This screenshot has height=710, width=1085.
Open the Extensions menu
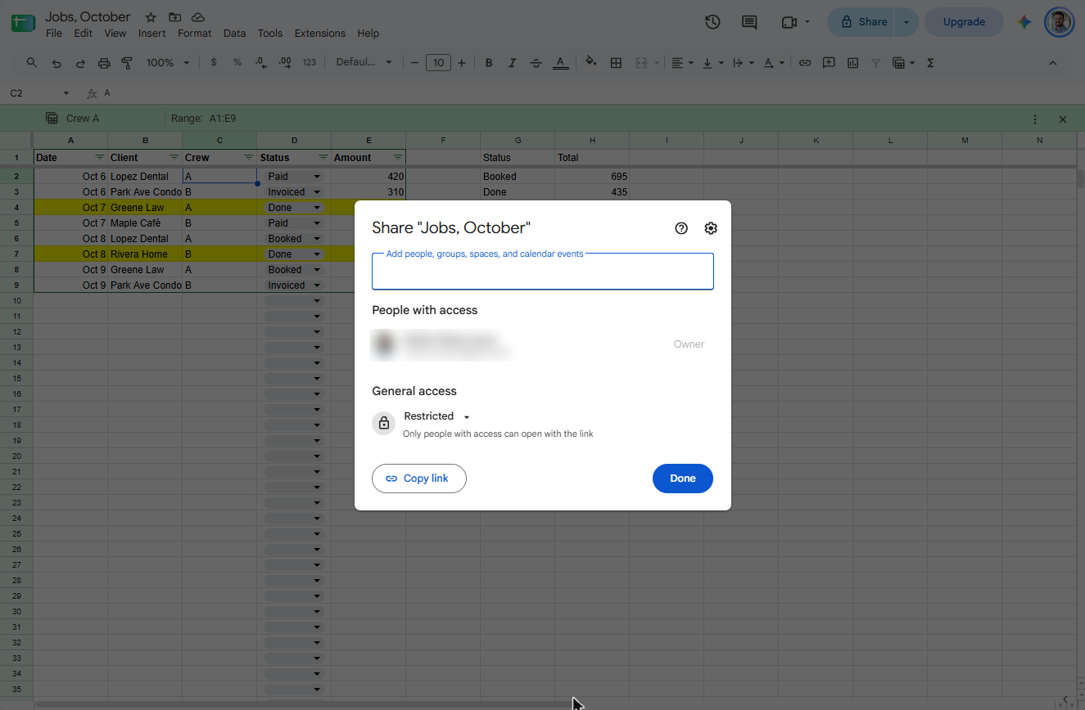[320, 34]
